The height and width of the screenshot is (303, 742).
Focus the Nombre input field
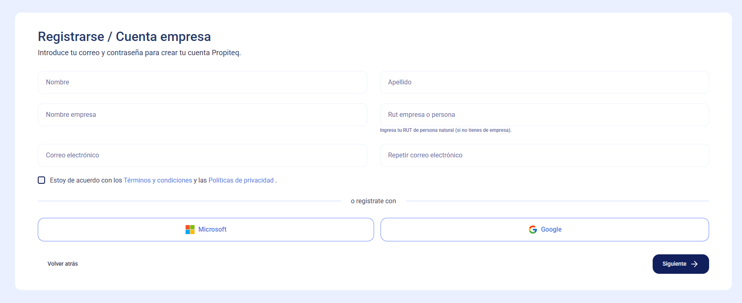point(202,82)
